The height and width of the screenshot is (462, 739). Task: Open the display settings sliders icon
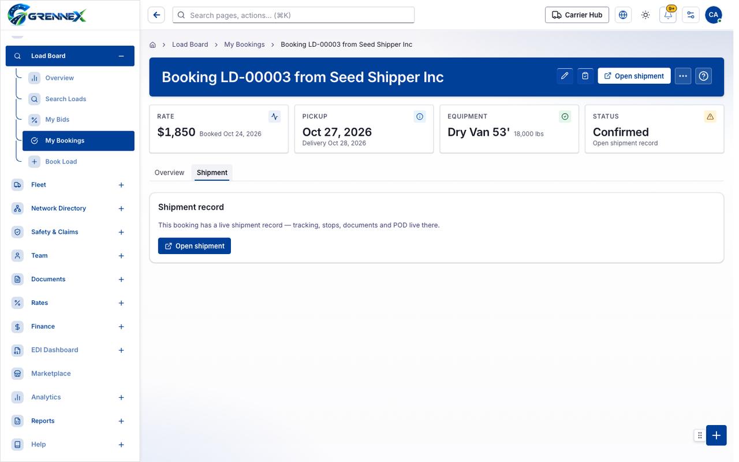coord(691,15)
